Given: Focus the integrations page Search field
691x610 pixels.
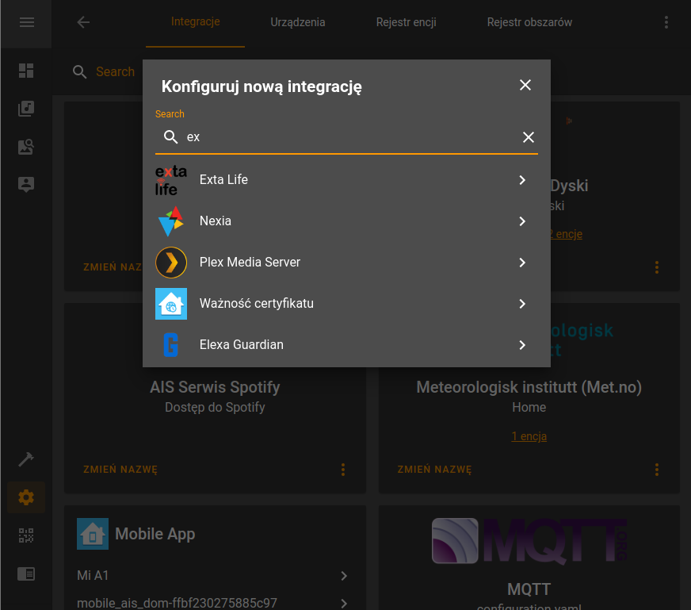Looking at the screenshot, I should click(x=116, y=71).
